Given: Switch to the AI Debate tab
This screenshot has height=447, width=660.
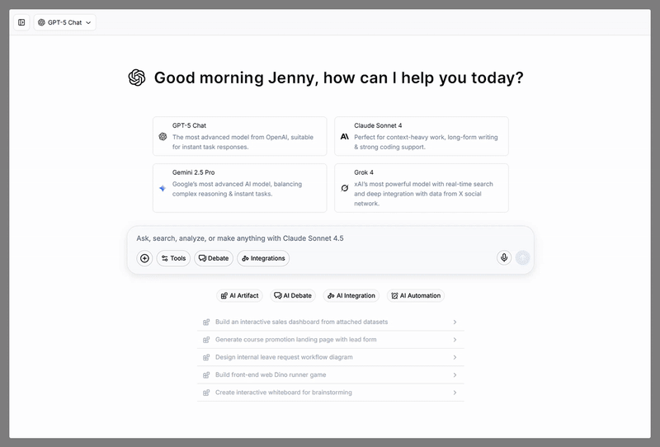Looking at the screenshot, I should click(293, 295).
